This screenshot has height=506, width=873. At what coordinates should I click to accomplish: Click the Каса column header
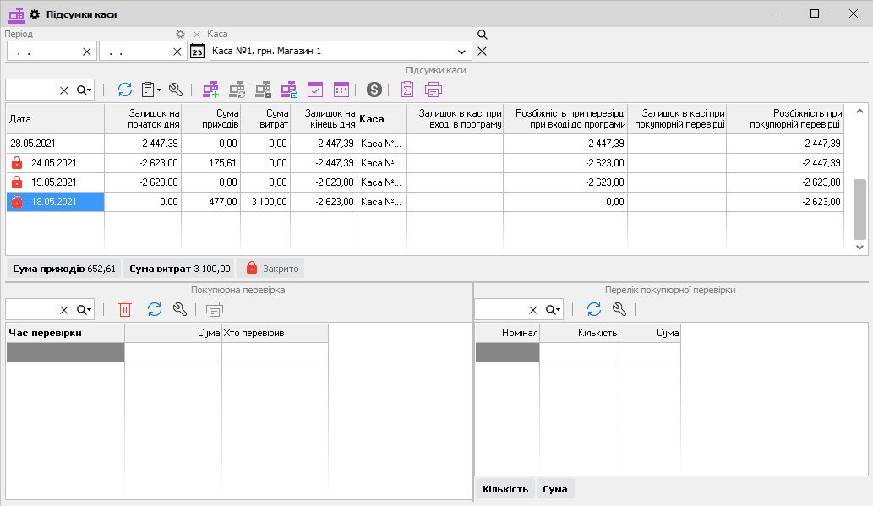coord(382,119)
